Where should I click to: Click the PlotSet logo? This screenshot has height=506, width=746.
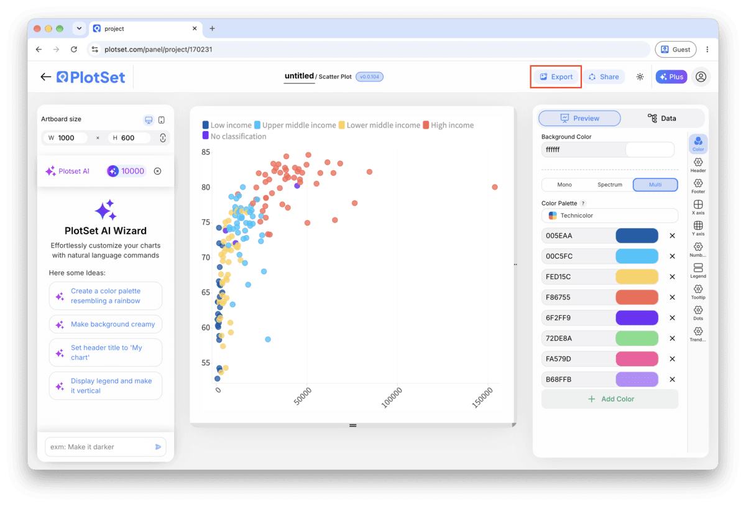tap(91, 77)
